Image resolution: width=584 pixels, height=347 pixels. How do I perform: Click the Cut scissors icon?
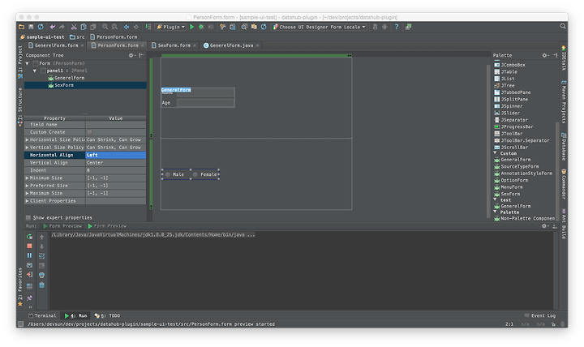pyautogui.click(x=74, y=27)
